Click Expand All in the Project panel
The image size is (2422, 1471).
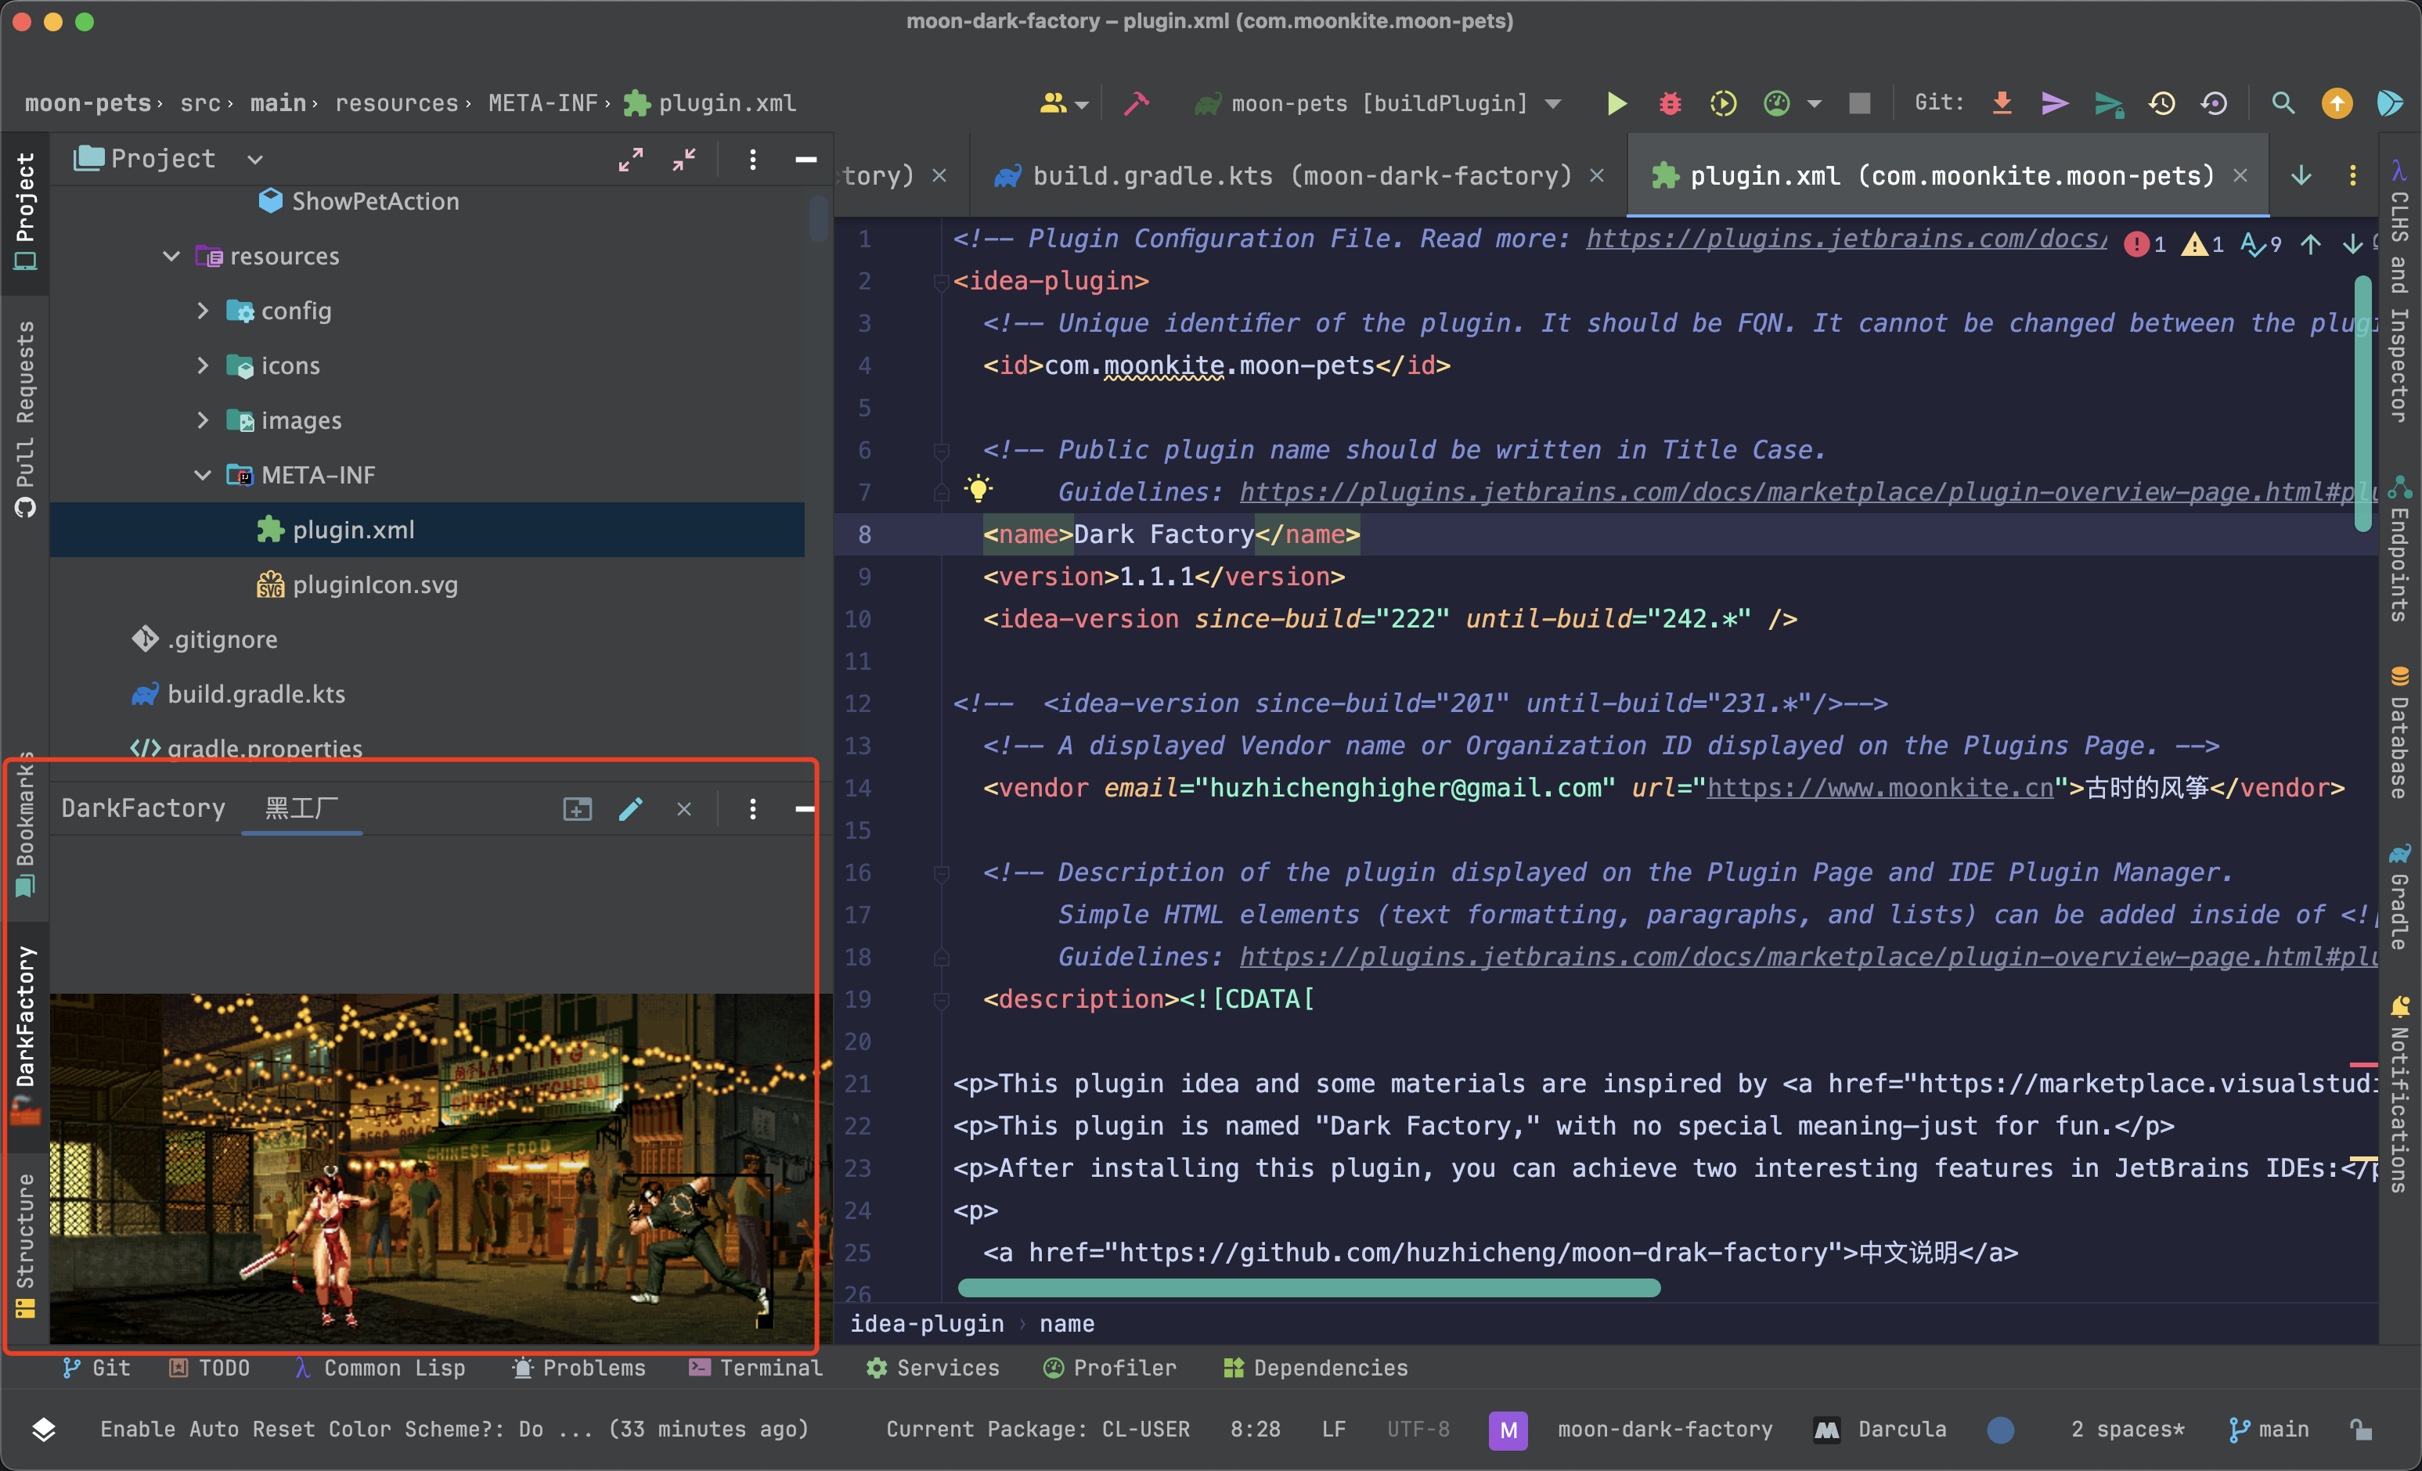point(630,159)
